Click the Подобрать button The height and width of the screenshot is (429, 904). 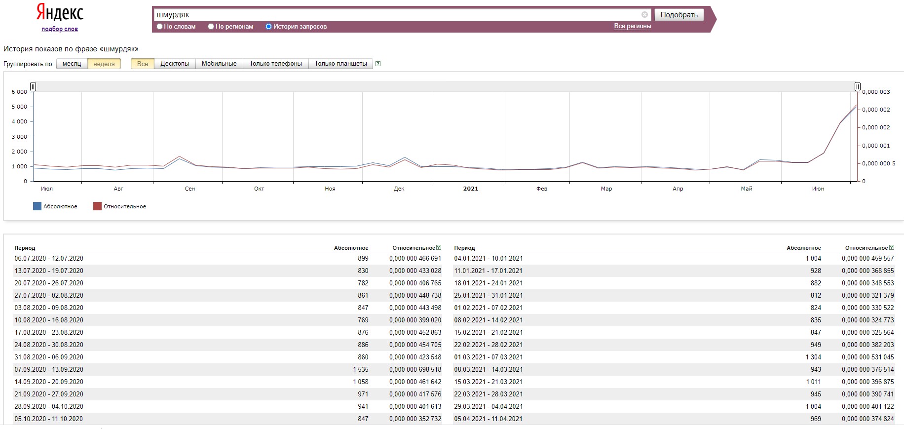(x=679, y=15)
